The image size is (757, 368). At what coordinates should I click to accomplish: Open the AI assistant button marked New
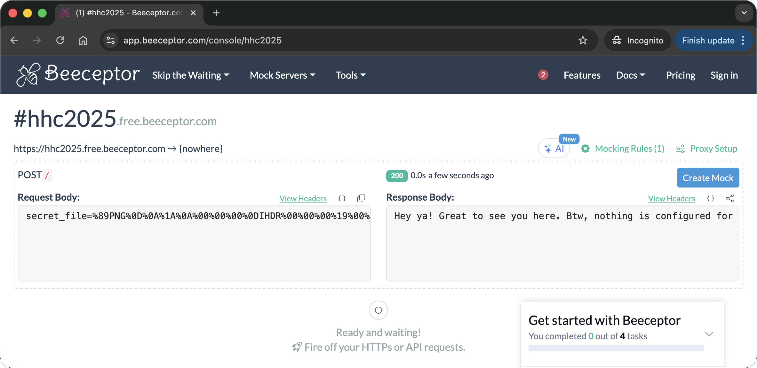click(554, 149)
